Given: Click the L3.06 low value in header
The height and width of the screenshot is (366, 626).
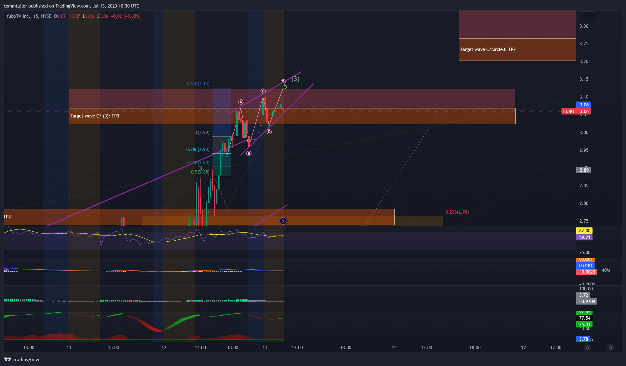Looking at the screenshot, I should (88, 16).
